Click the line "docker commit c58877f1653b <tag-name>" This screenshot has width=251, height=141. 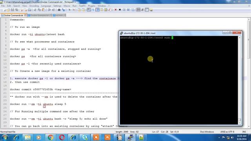[40, 89]
